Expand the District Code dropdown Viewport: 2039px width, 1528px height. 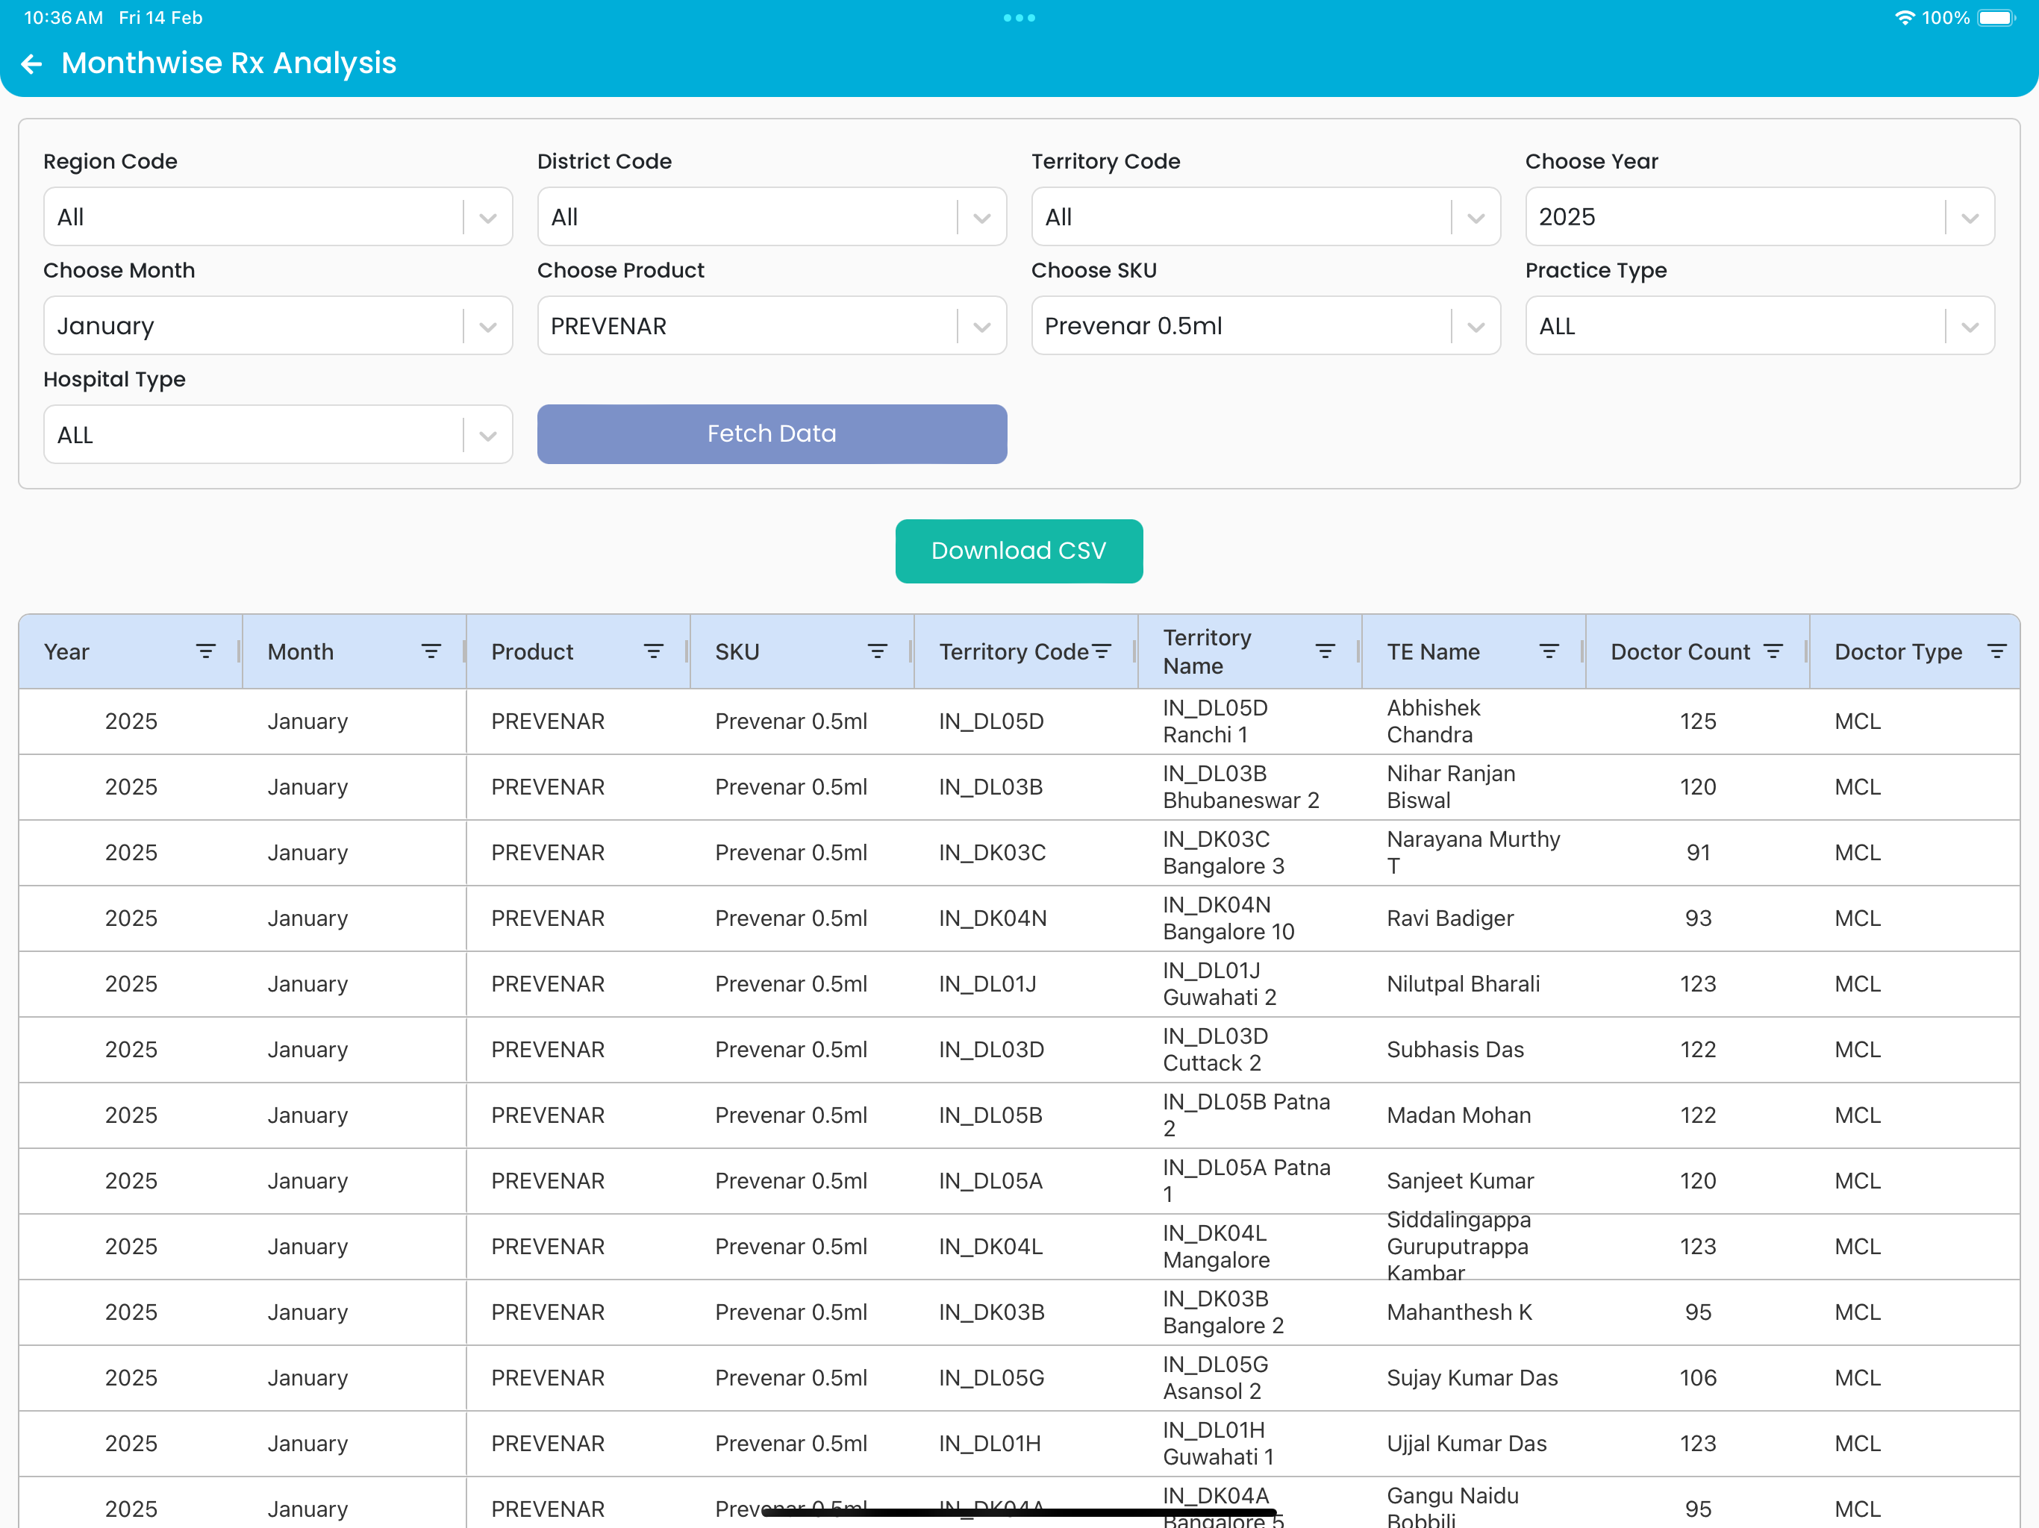click(x=772, y=216)
